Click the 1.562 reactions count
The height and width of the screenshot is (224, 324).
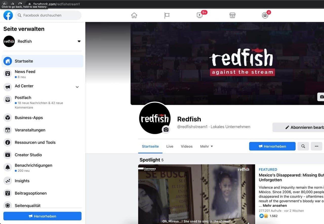[x=274, y=216]
